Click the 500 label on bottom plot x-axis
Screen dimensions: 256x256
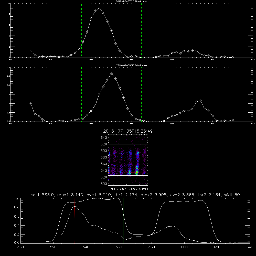[x=20, y=247]
